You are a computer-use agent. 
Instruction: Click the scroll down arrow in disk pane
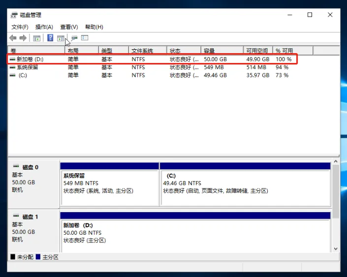tap(336, 248)
